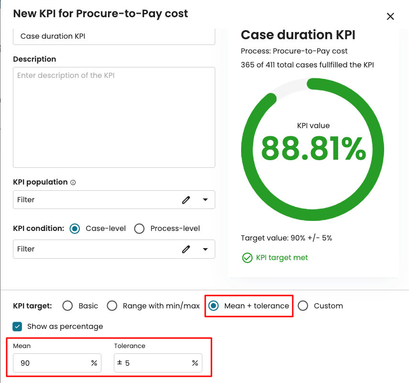Screen dimensions: 409x383
Task: Click into the Description text area
Action: point(114,117)
